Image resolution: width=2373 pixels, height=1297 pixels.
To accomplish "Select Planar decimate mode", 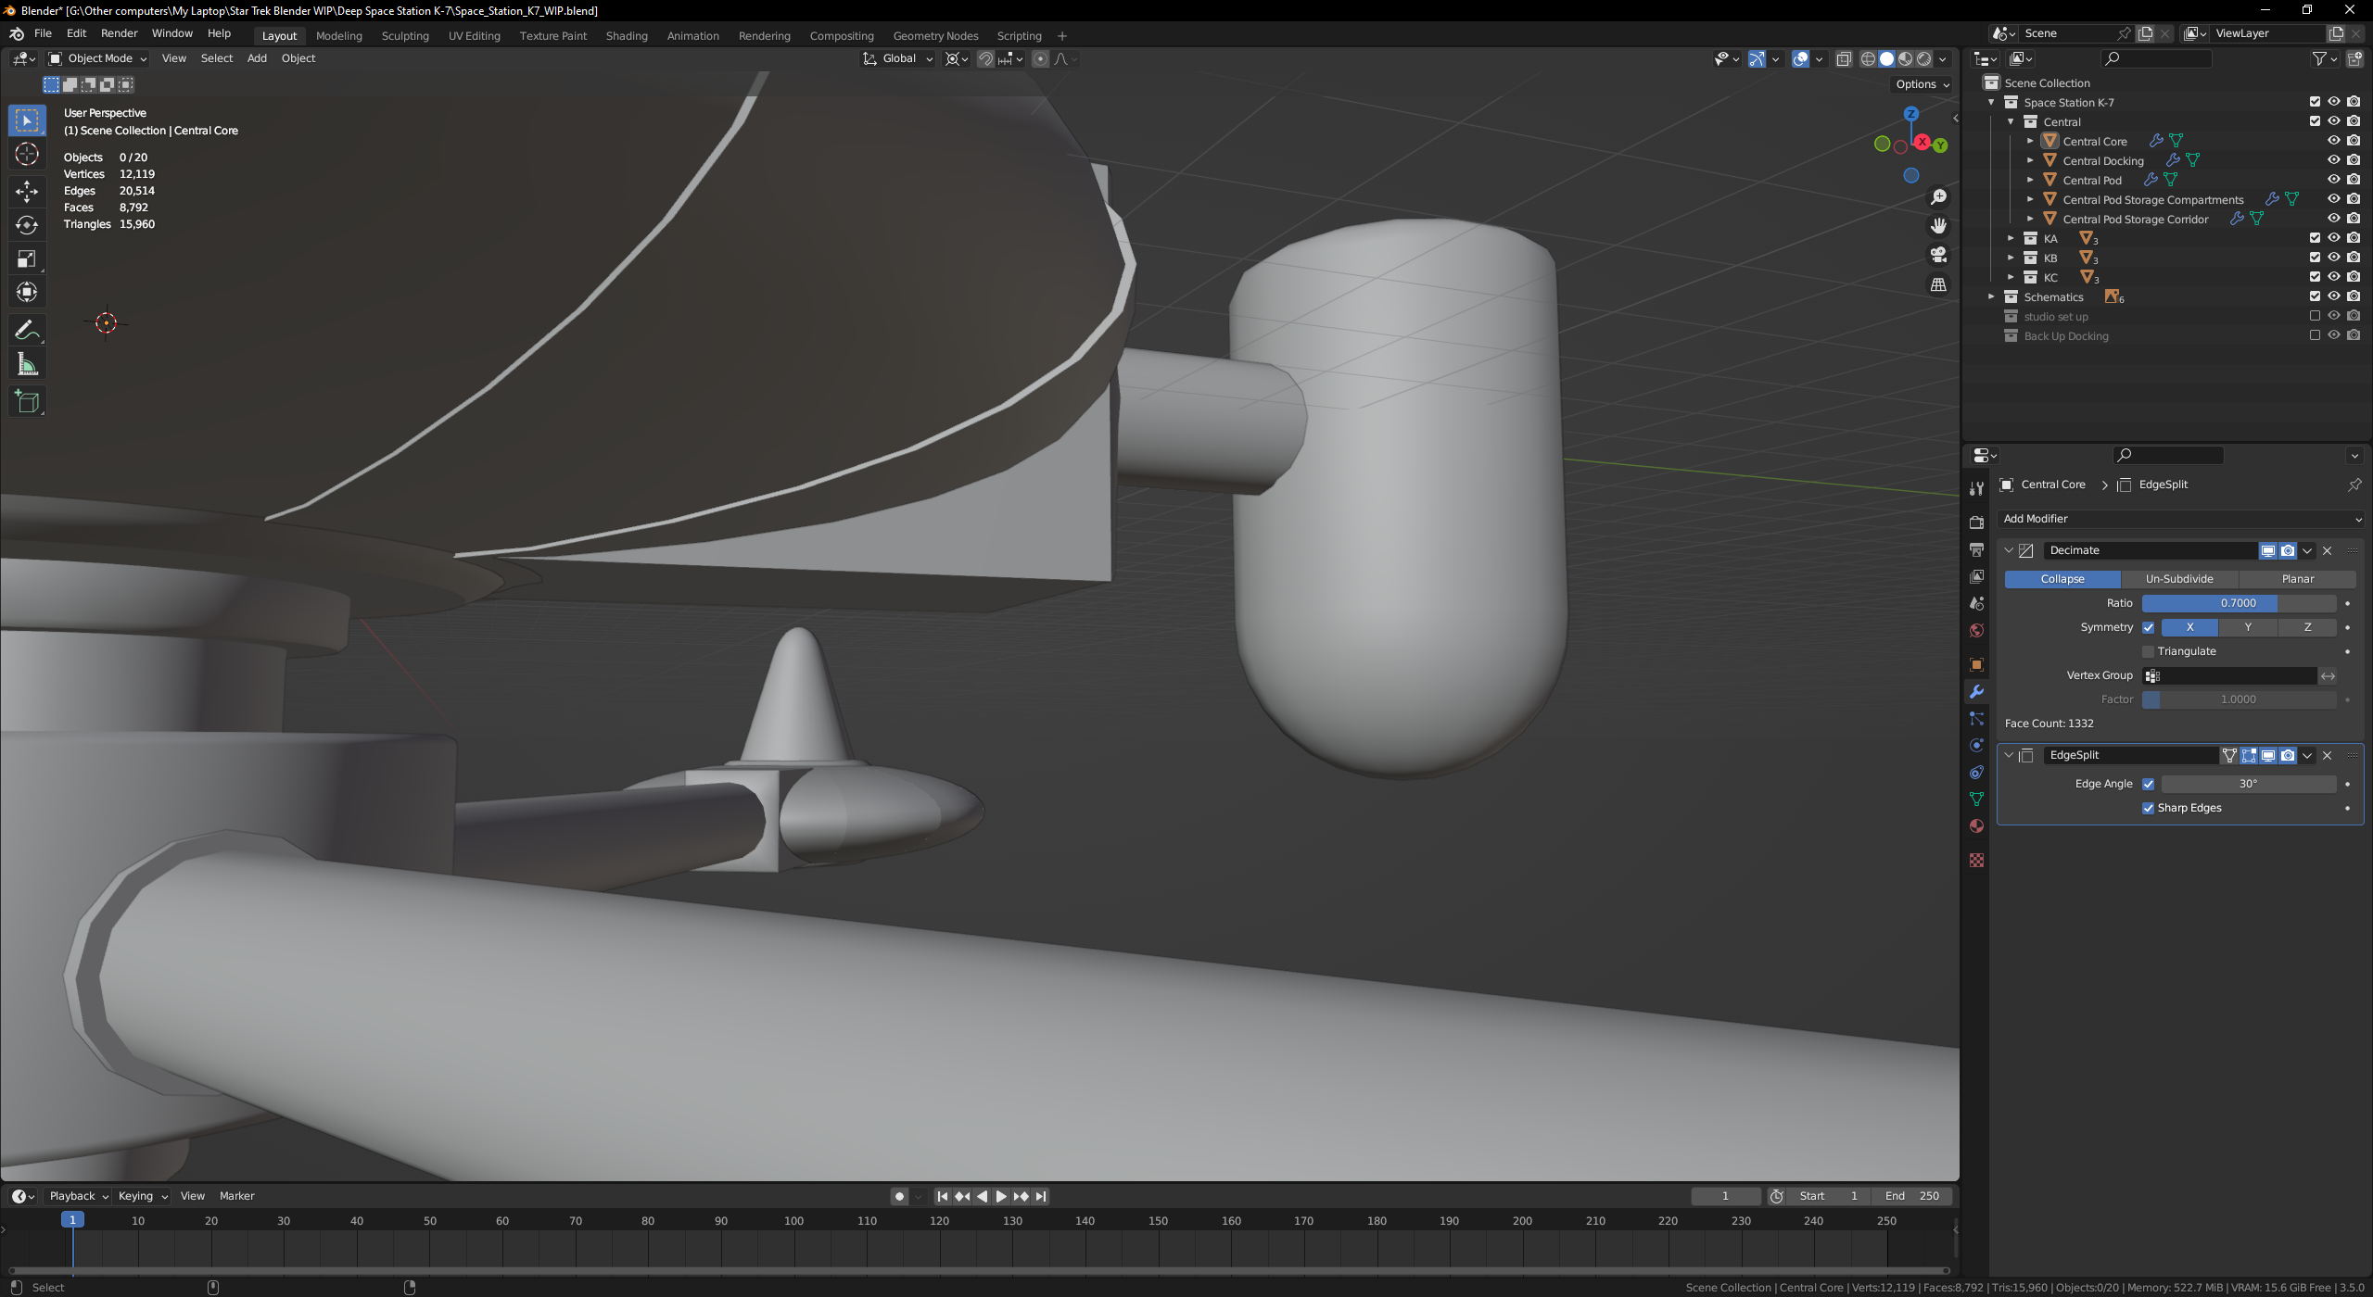I will pos(2298,579).
